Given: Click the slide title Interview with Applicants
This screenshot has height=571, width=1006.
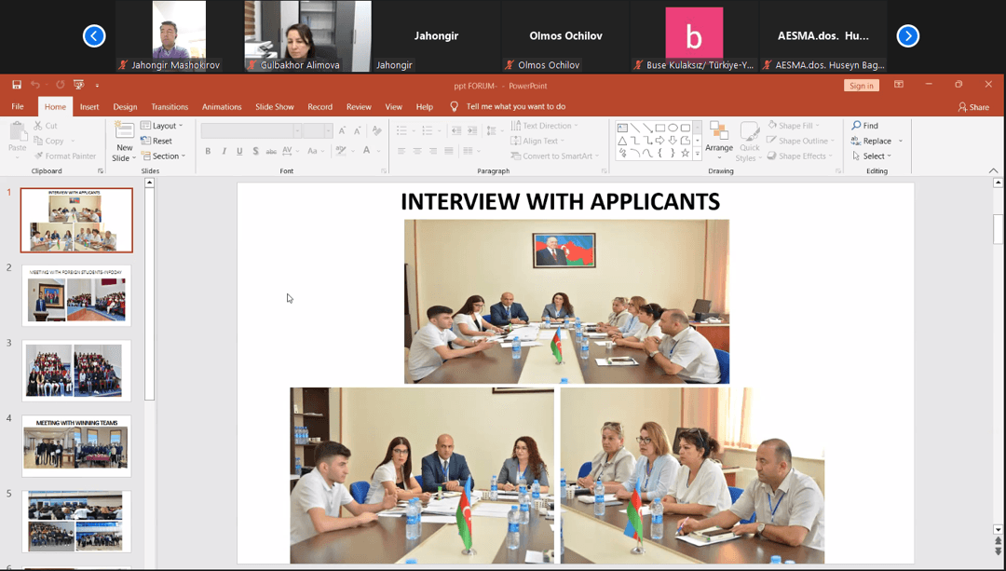Looking at the screenshot, I should 560,201.
